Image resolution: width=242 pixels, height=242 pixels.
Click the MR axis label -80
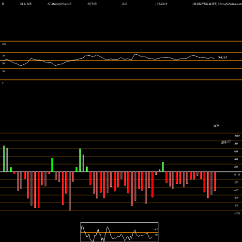click(236, 206)
